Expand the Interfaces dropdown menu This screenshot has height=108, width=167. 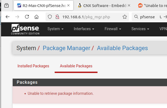point(84,29)
